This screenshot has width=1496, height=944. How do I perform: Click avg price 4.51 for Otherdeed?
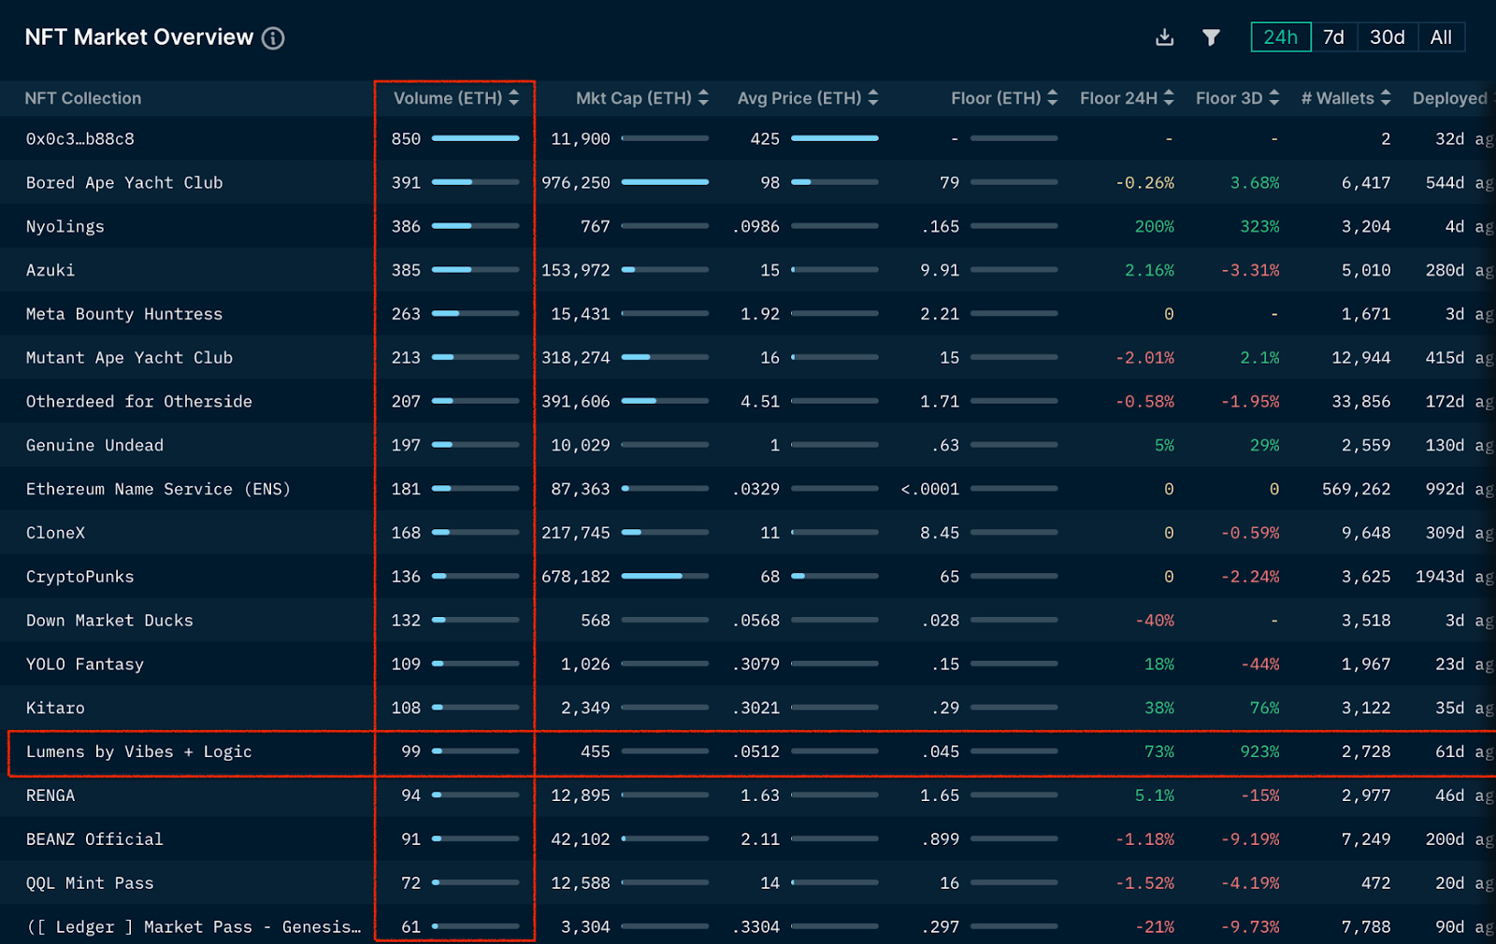760,402
